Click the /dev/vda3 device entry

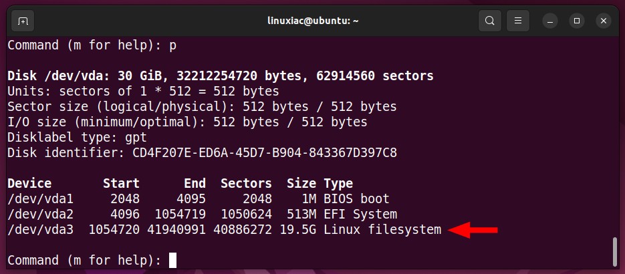pos(40,229)
